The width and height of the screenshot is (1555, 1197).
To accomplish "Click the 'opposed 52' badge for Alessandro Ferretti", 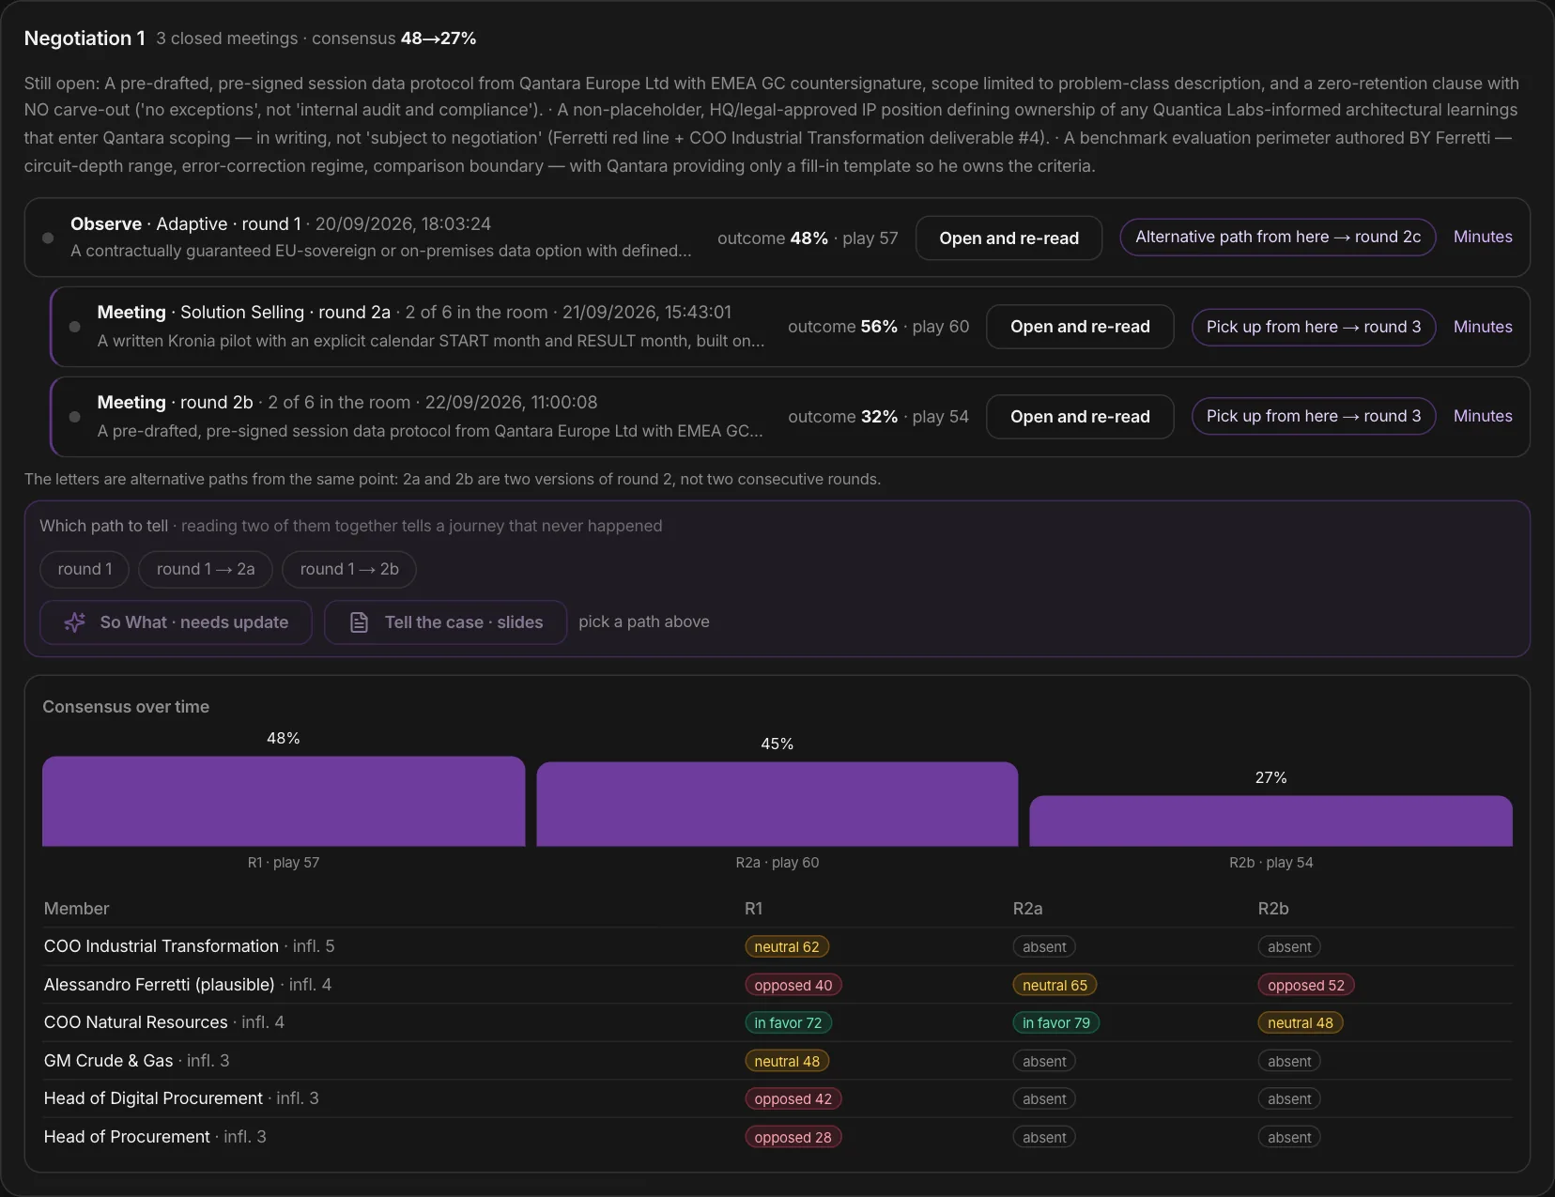I will point(1306,985).
